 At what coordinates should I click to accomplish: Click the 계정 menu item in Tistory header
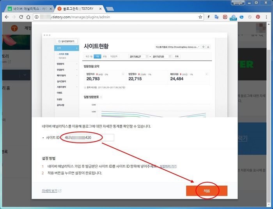[28, 28]
